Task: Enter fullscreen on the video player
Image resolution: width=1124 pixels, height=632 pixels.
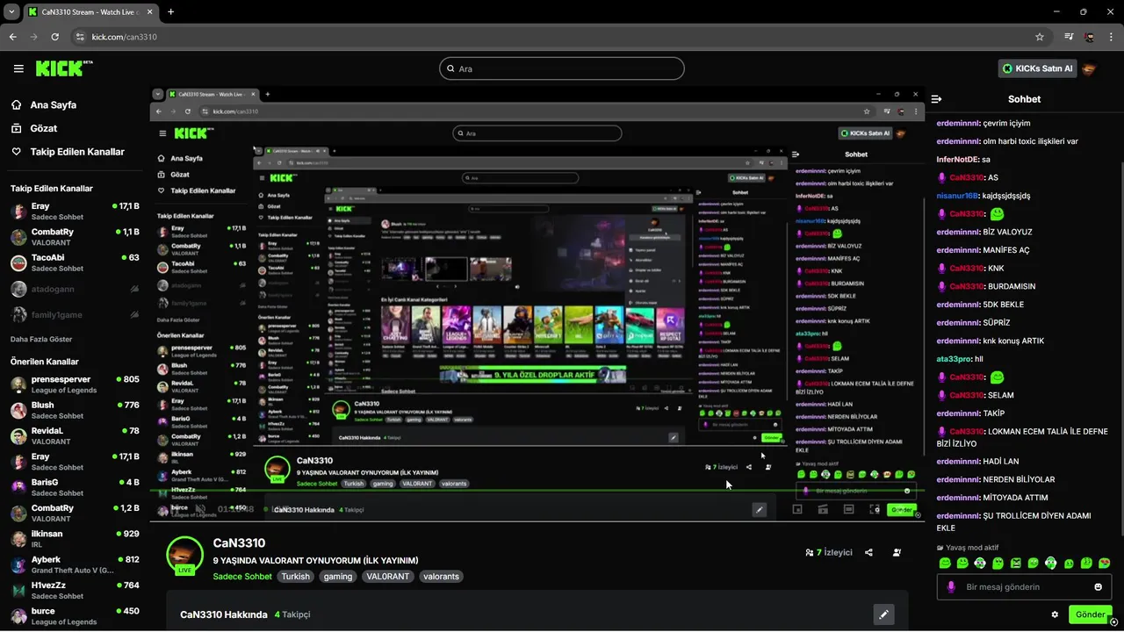Action: 875,509
